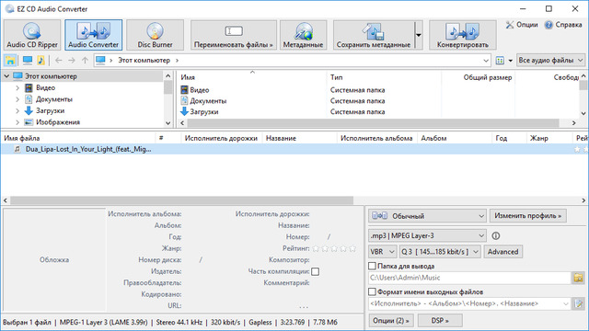The height and width of the screenshot is (331, 589).
Task: Click Переименовать файлы toolbar button
Action: [233, 35]
